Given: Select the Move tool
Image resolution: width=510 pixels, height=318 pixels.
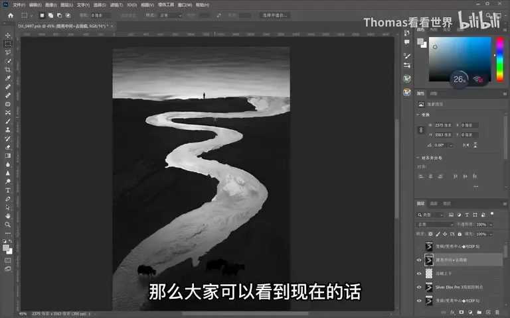Looking at the screenshot, I should tap(8, 35).
